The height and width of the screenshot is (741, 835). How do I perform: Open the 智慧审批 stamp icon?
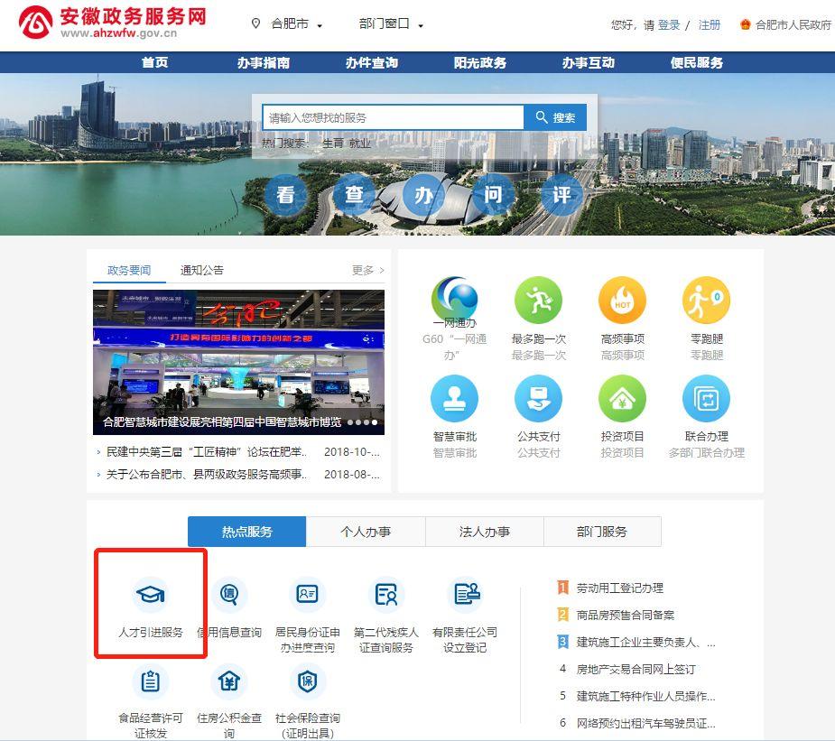(455, 399)
